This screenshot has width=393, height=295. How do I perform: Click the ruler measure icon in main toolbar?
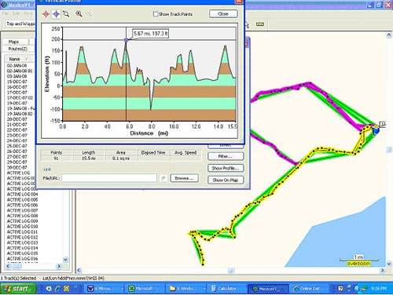(x=259, y=24)
